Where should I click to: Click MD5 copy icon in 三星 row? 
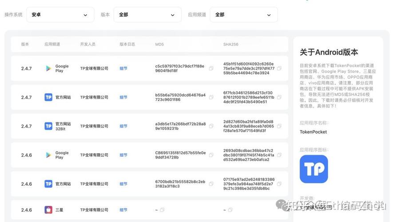tap(162, 210)
